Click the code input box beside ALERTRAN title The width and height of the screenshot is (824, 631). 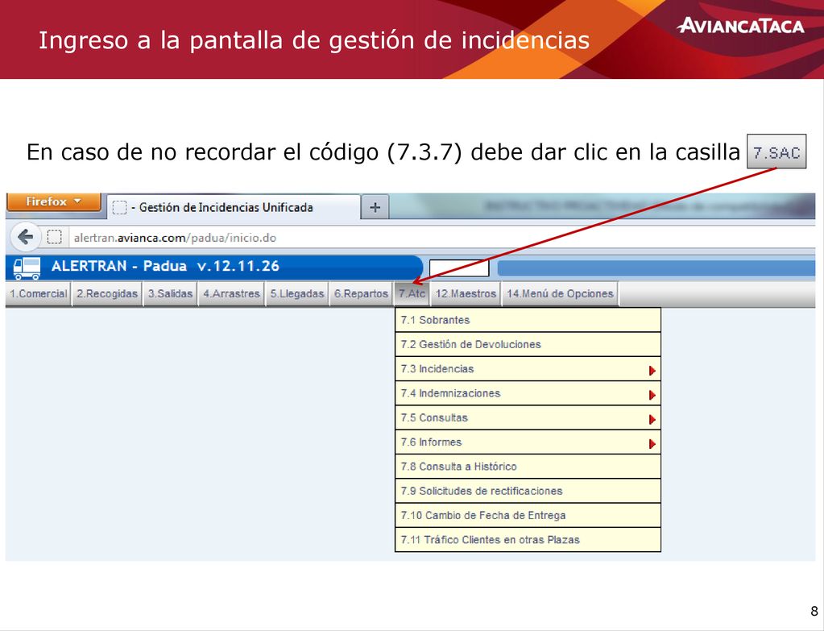459,268
